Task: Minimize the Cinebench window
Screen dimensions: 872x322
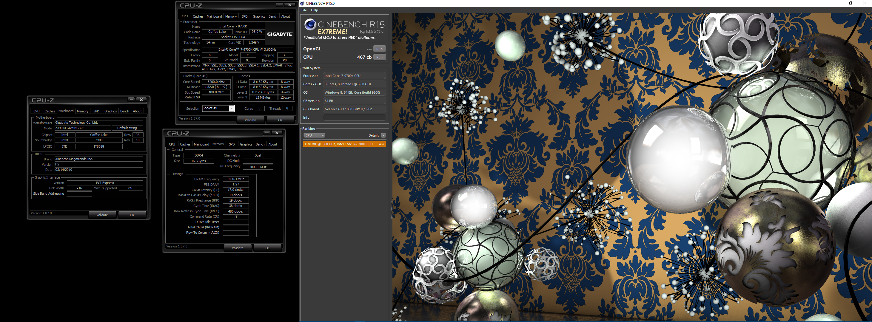Action: 837,3
